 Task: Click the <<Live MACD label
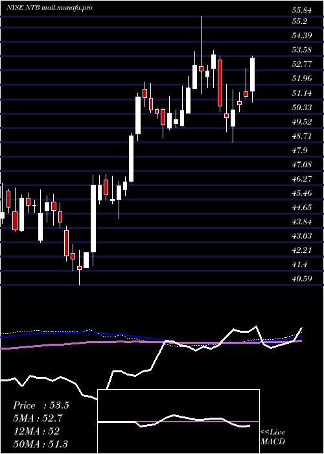(273, 437)
